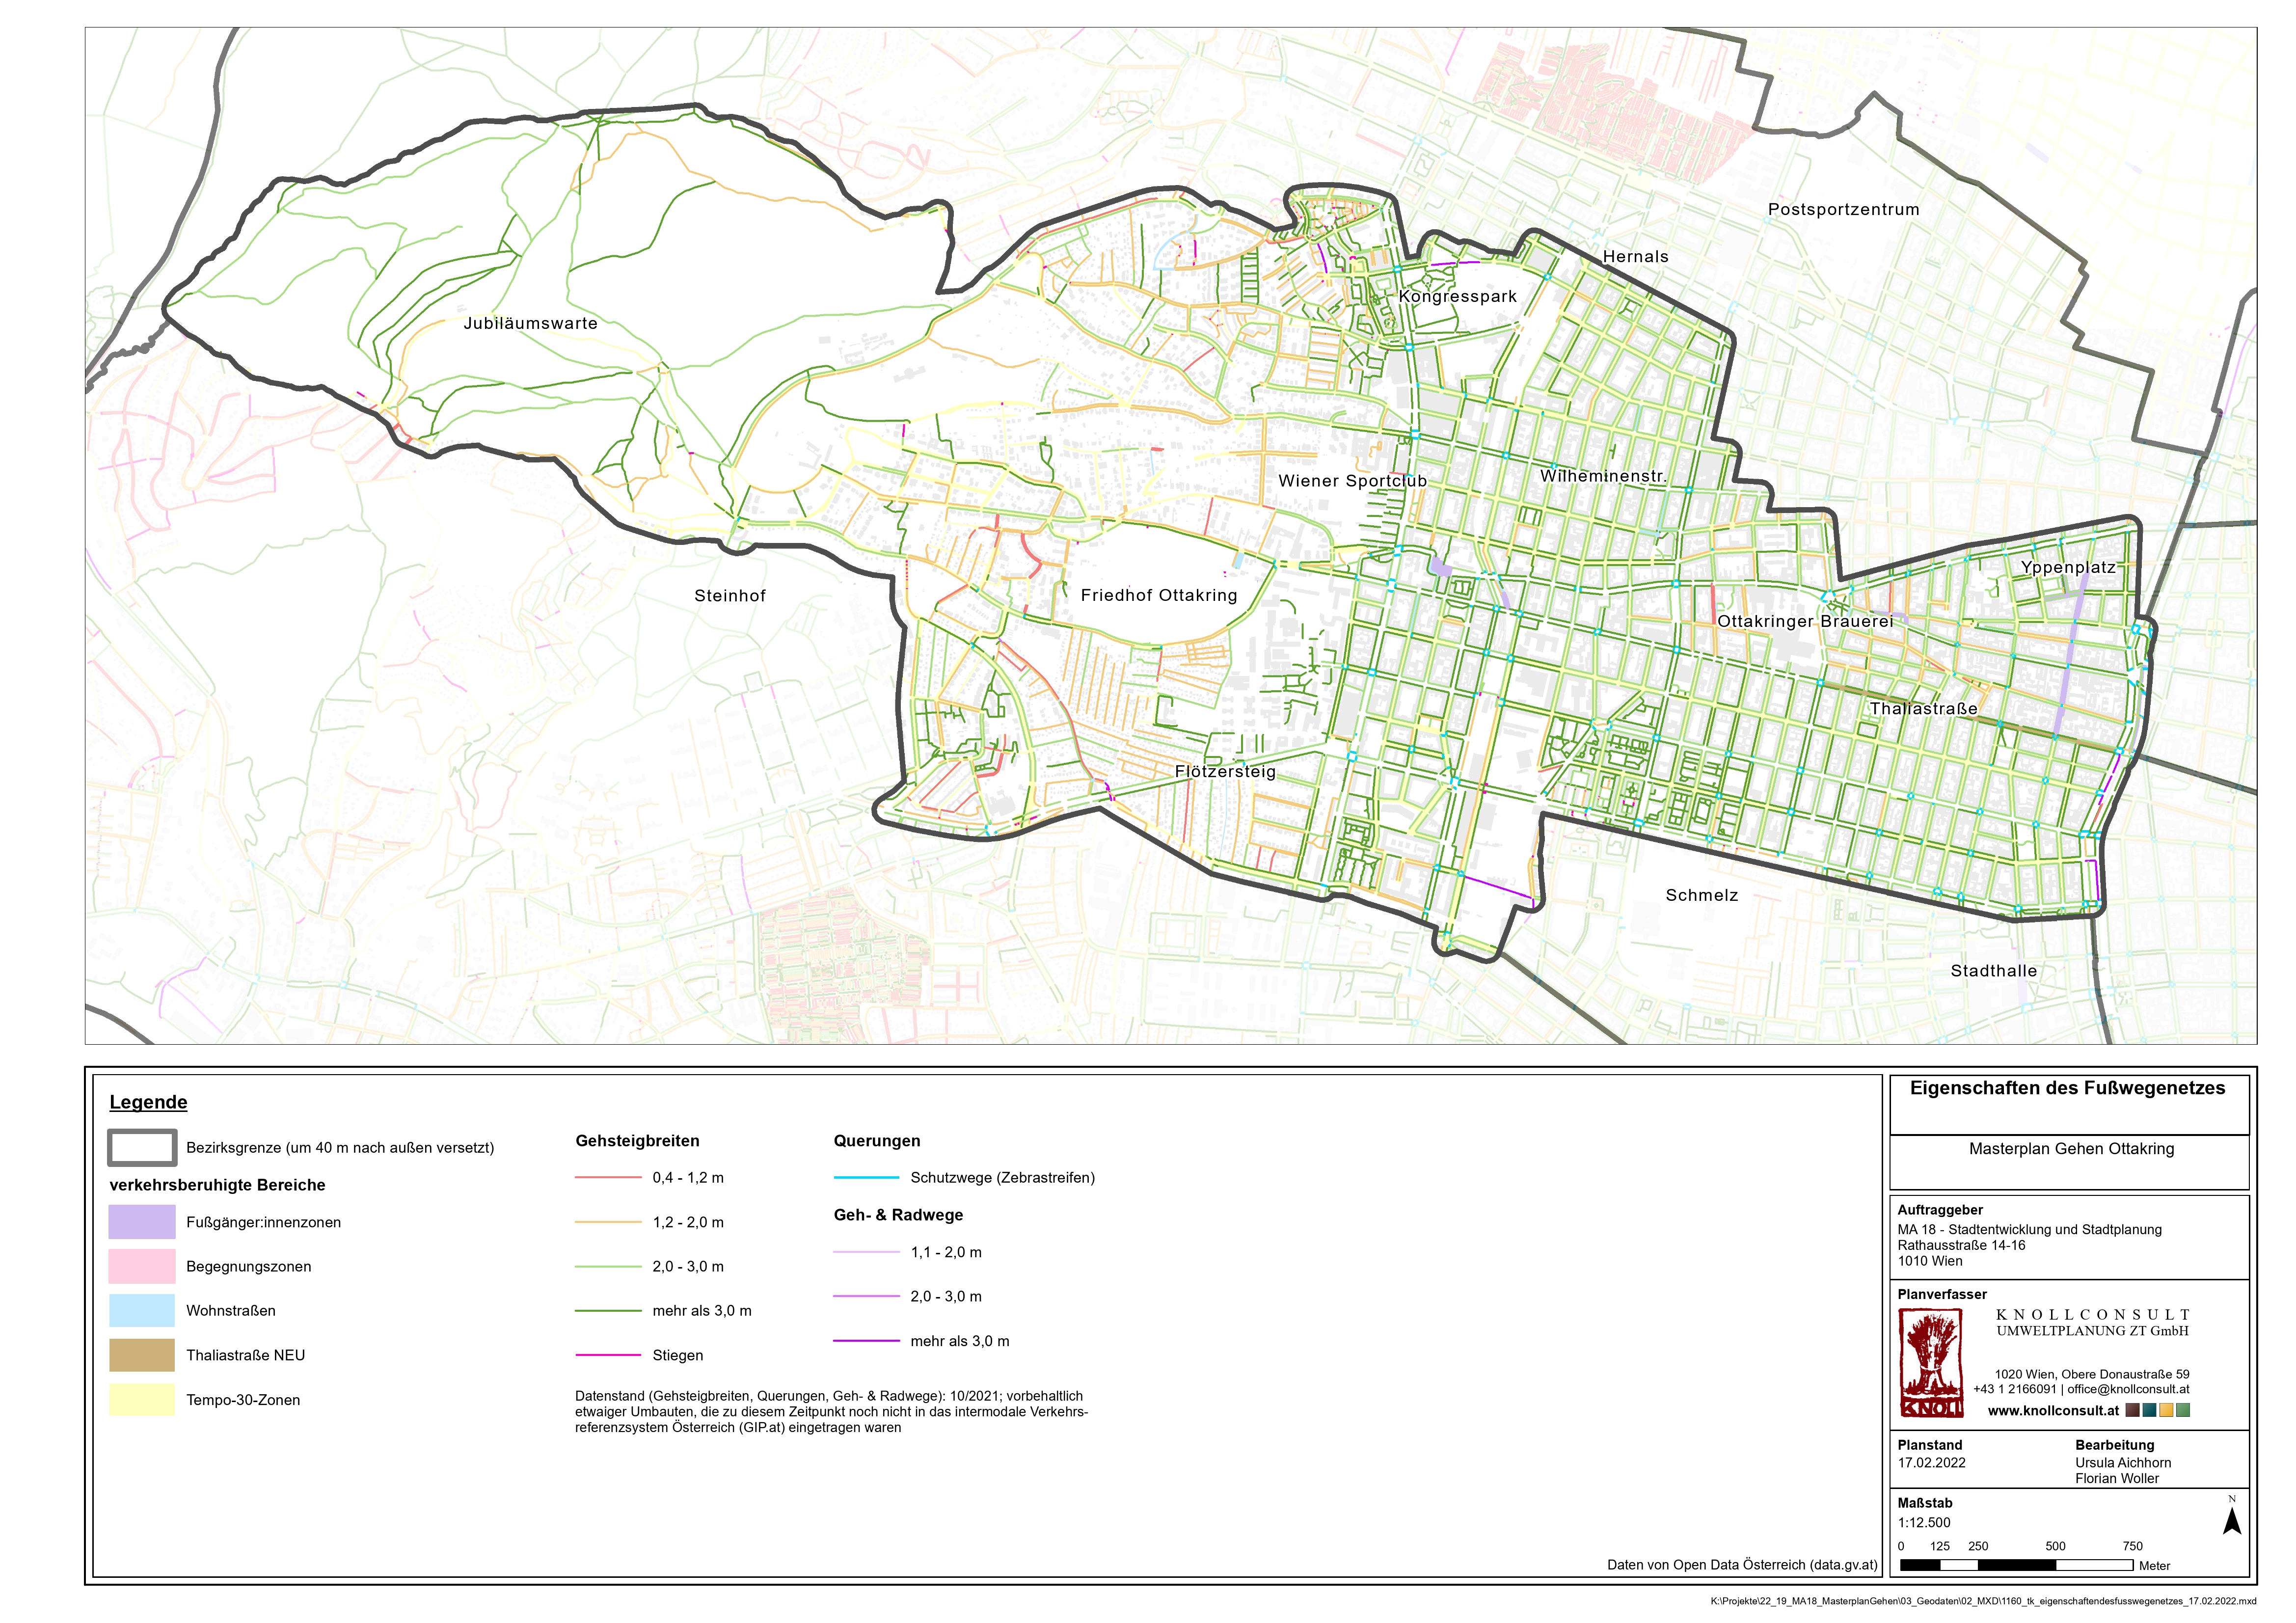Screen dimensions: 2296x1623
Task: Select the light blue Wohnstraßen swatch
Action: tap(142, 1311)
